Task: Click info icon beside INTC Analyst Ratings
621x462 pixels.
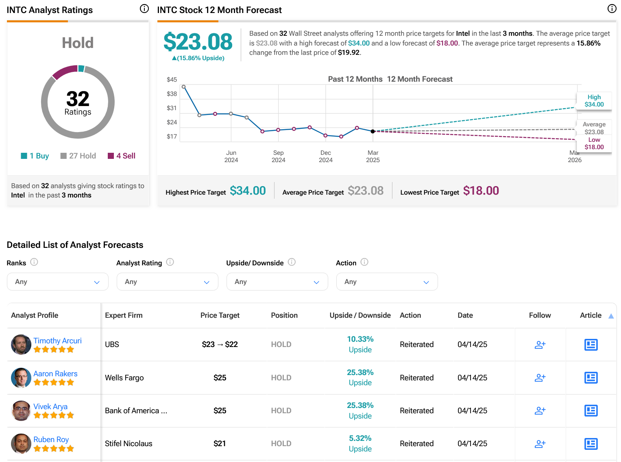Action: [144, 9]
